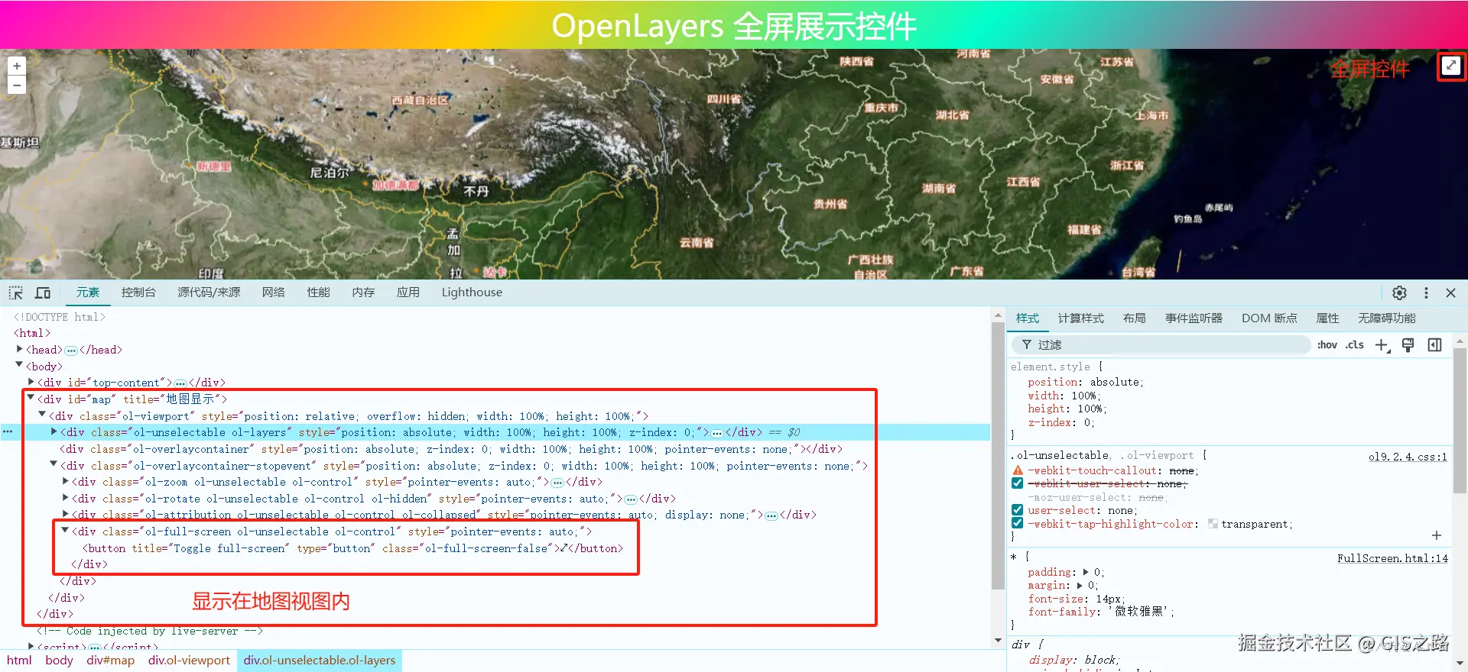Activate the DevTools element inspector picker
Viewport: 1468px width, 672px height.
(15, 293)
